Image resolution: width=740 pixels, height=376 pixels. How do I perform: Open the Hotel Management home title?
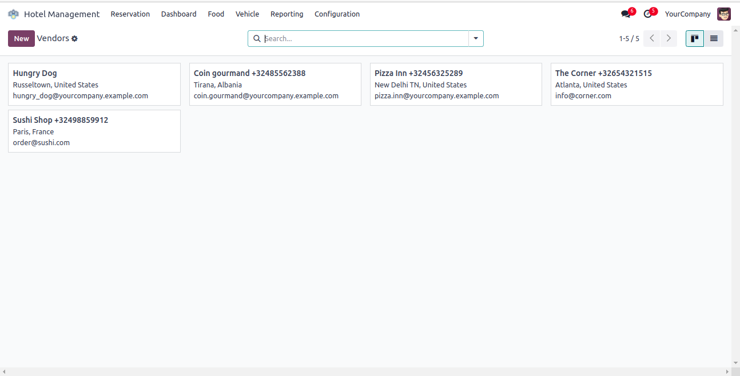(x=62, y=14)
